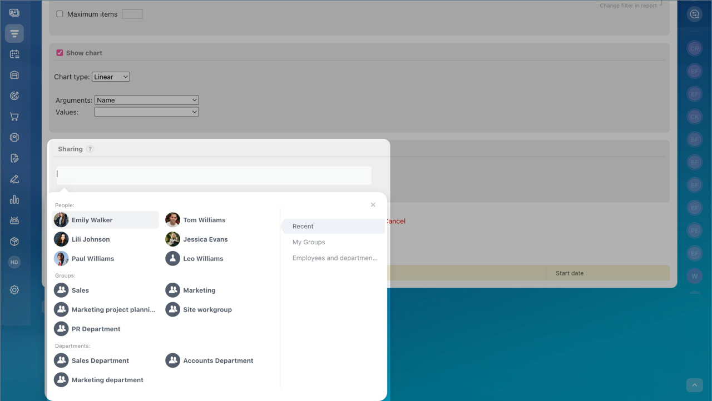Close the people selector popup
The height and width of the screenshot is (401, 712).
(x=373, y=205)
